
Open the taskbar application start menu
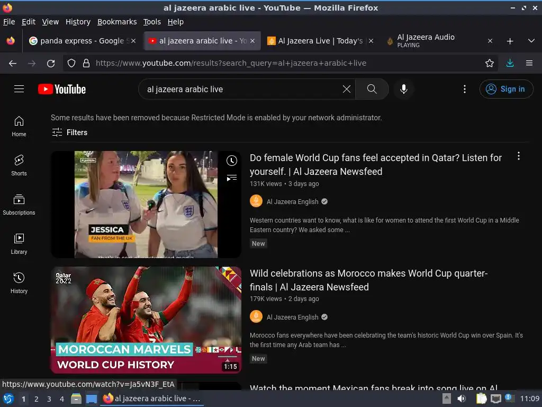pos(8,399)
